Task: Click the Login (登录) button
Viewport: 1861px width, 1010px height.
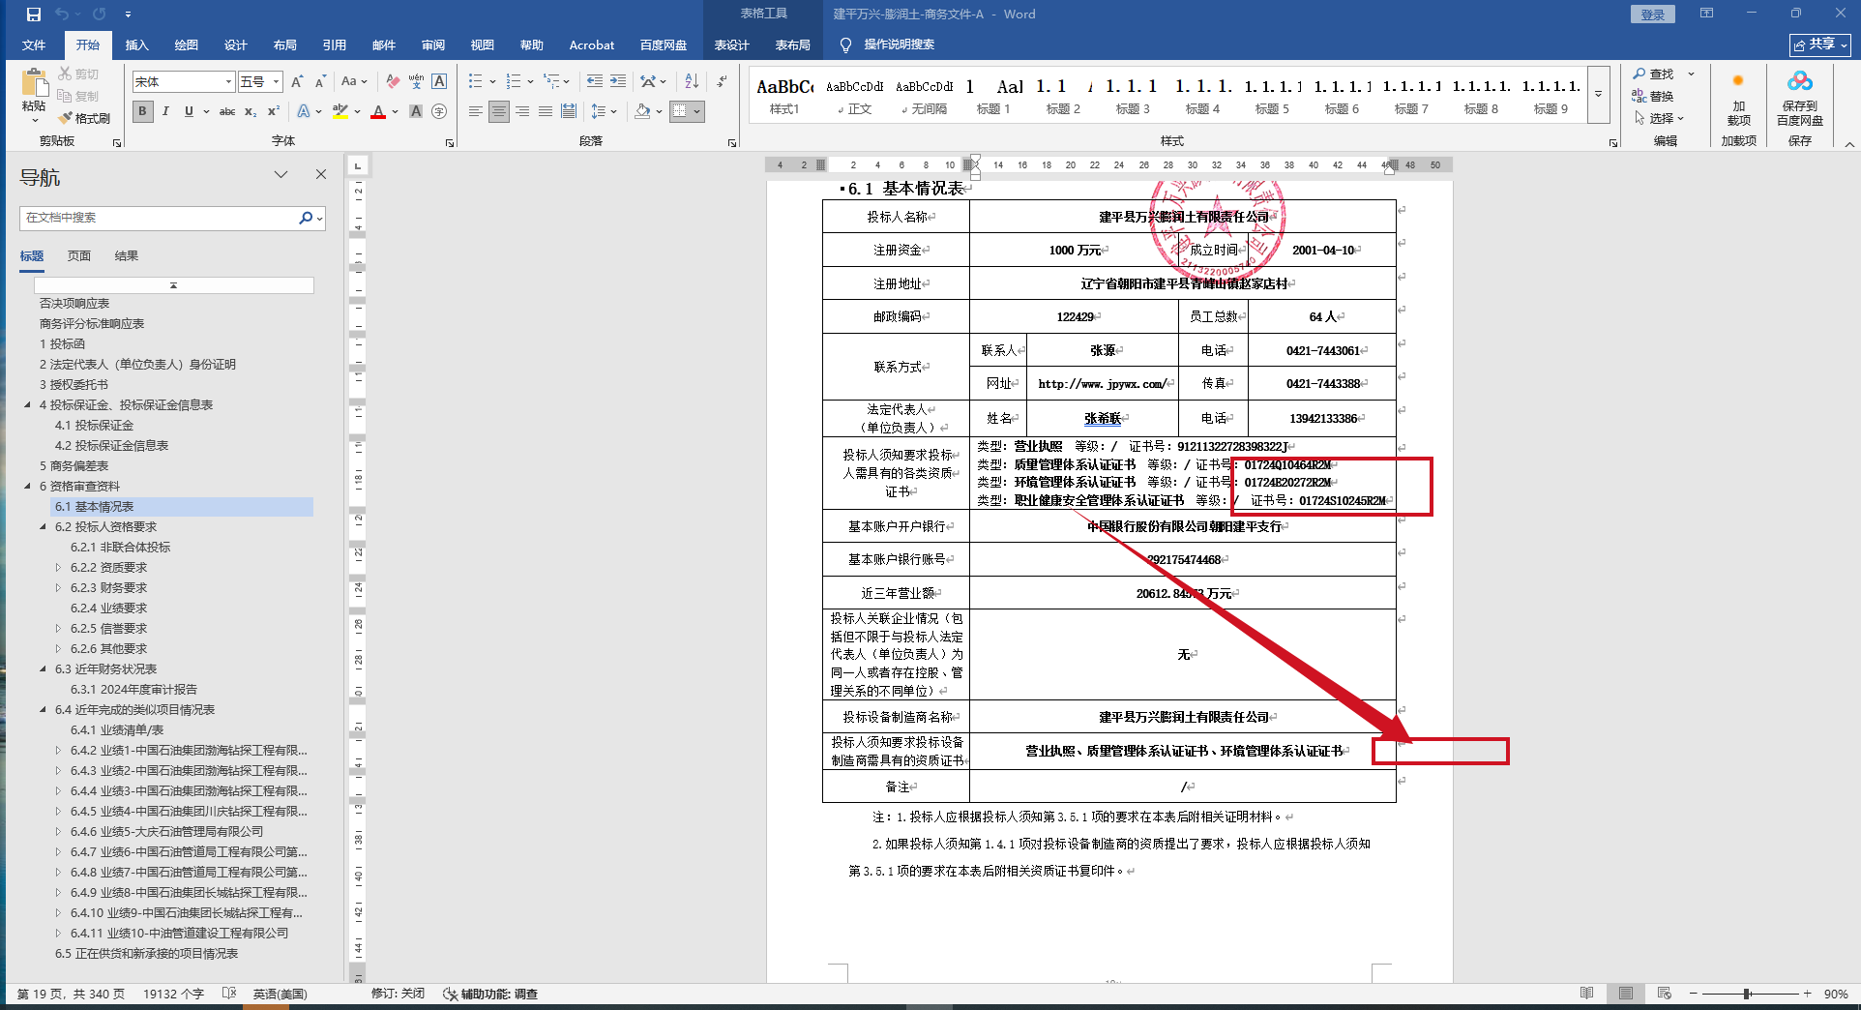Action: point(1653,15)
